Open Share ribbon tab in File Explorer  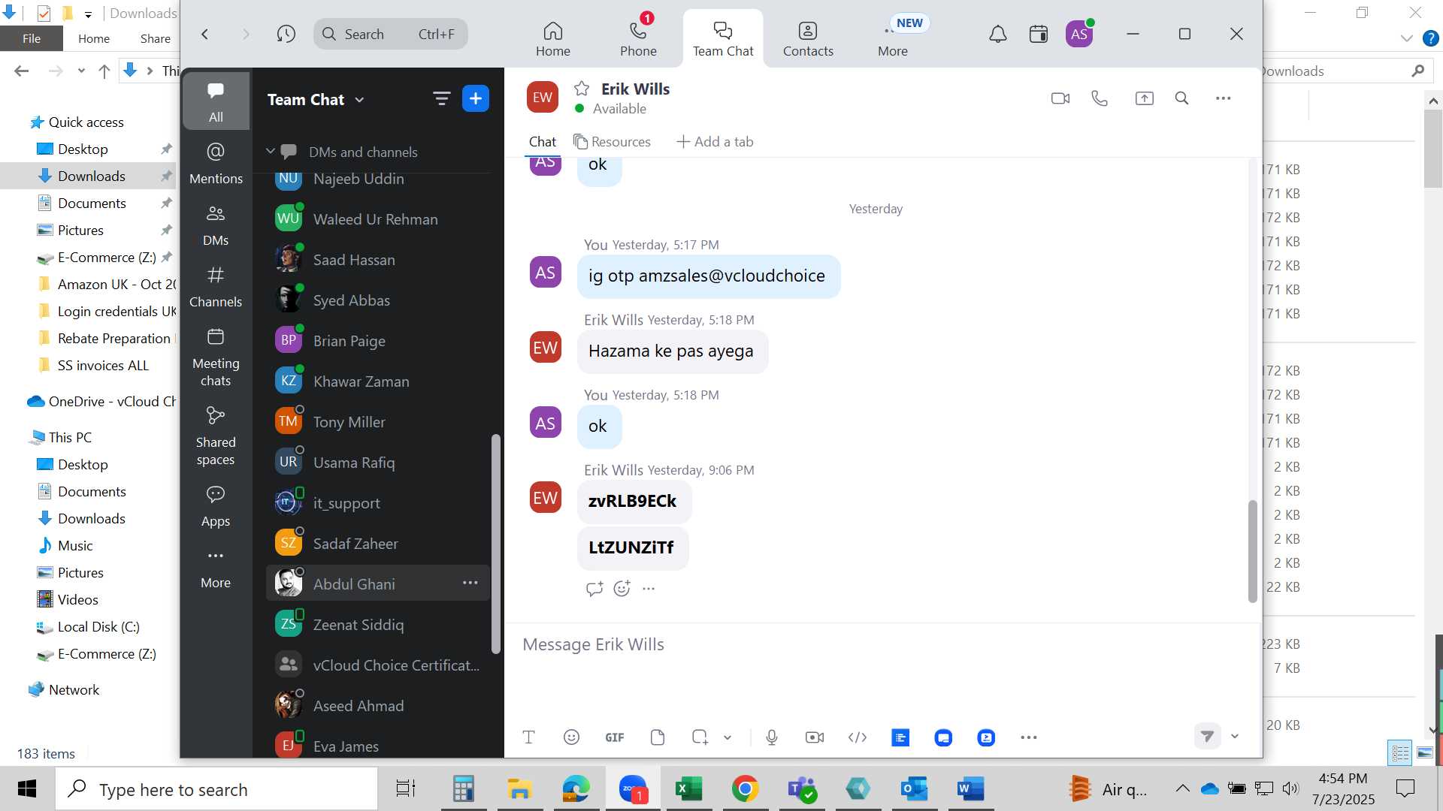tap(155, 38)
